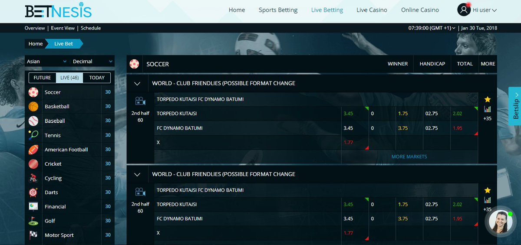The image size is (521, 245).
Task: Select the Baseball icon in sidebar
Action: (x=33, y=121)
